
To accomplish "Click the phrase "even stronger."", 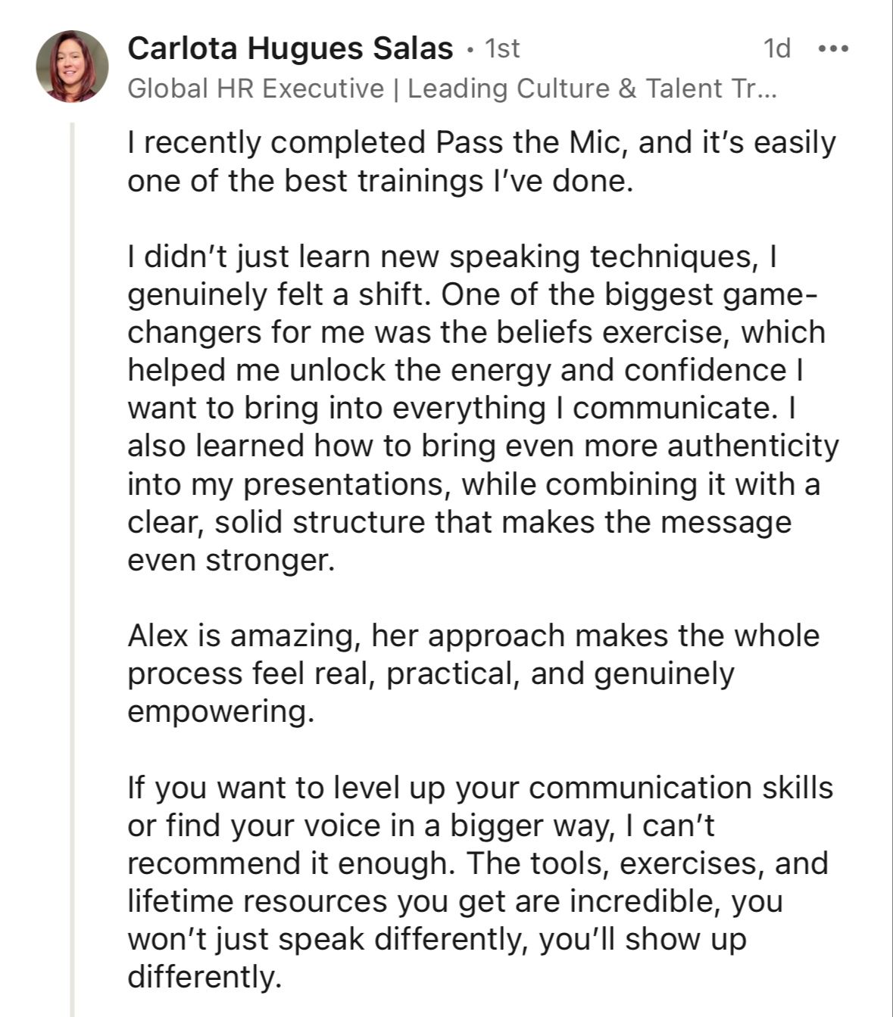I will point(230,561).
